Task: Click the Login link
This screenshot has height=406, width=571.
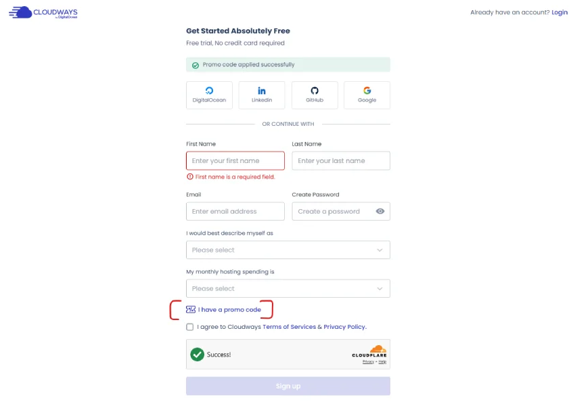Action: [x=559, y=12]
